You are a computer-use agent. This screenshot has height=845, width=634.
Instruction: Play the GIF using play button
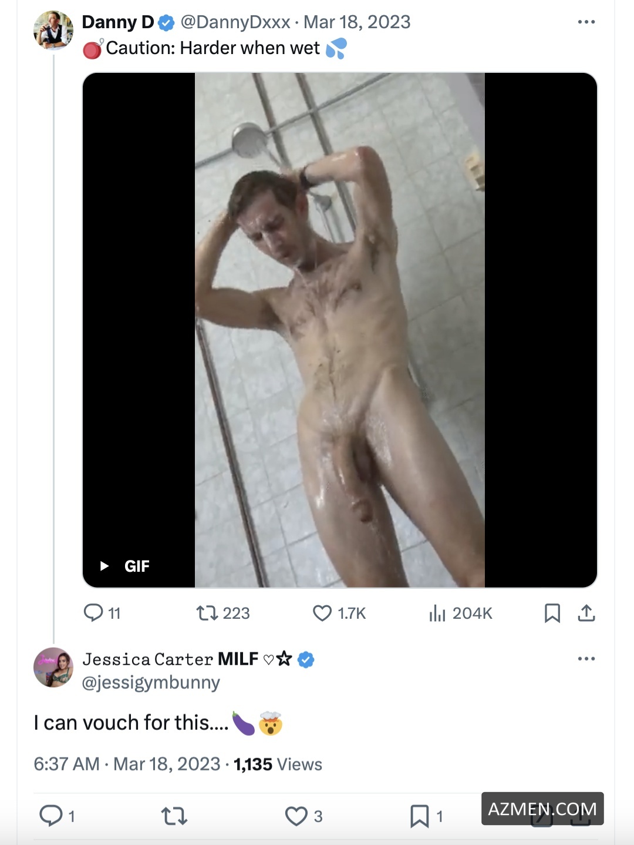[104, 566]
